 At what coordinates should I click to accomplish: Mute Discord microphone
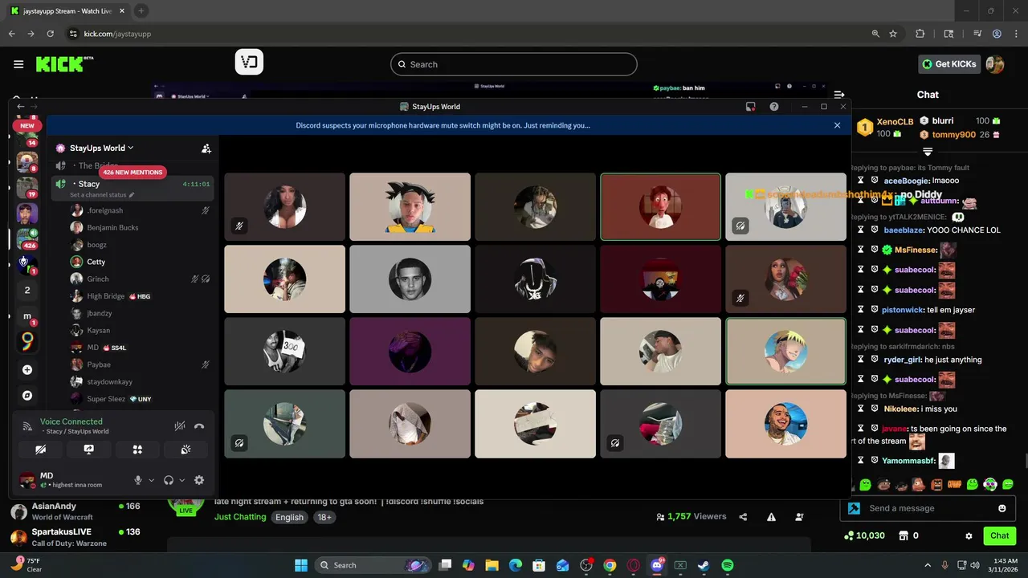coord(138,480)
